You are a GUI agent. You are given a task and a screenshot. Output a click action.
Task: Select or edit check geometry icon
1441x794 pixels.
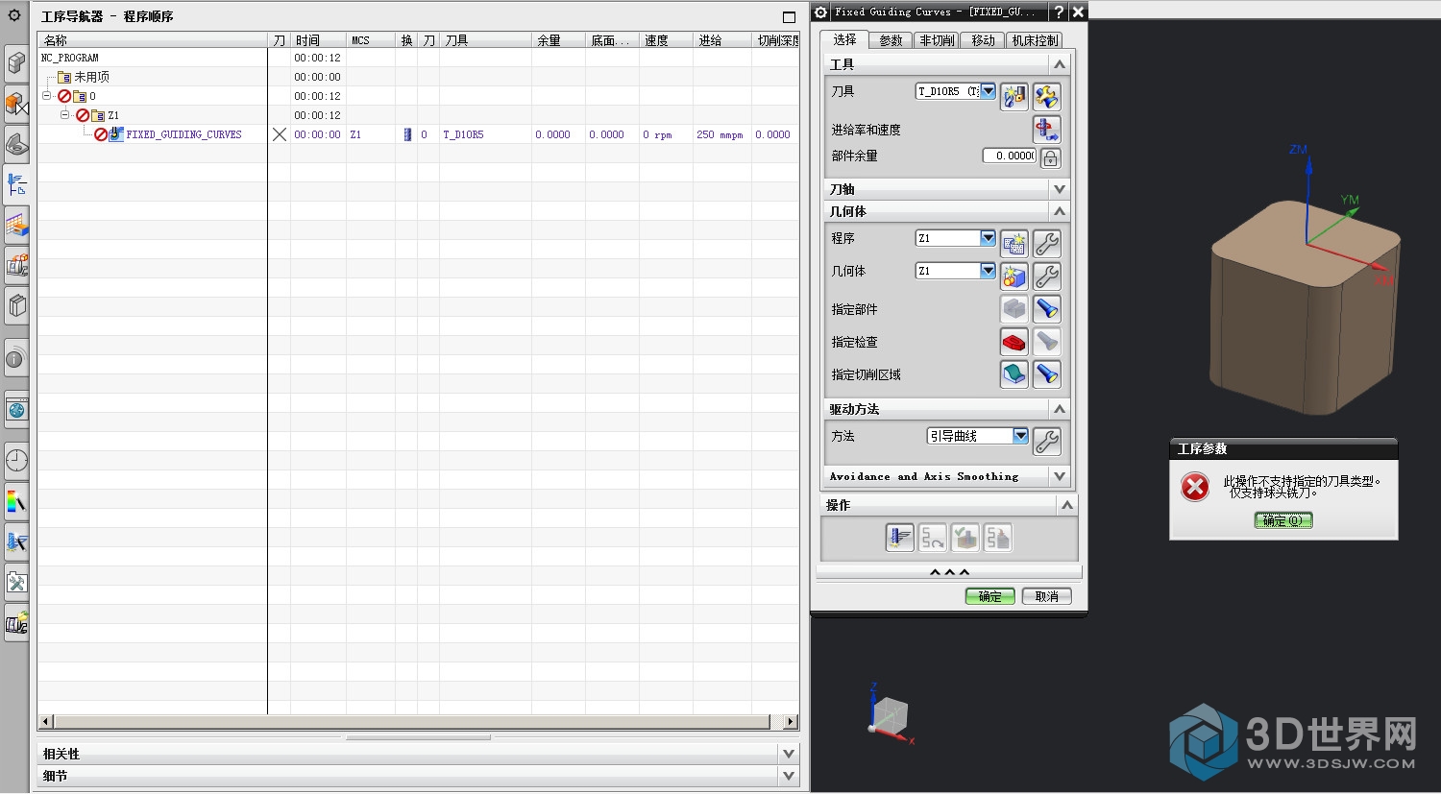click(x=1014, y=342)
